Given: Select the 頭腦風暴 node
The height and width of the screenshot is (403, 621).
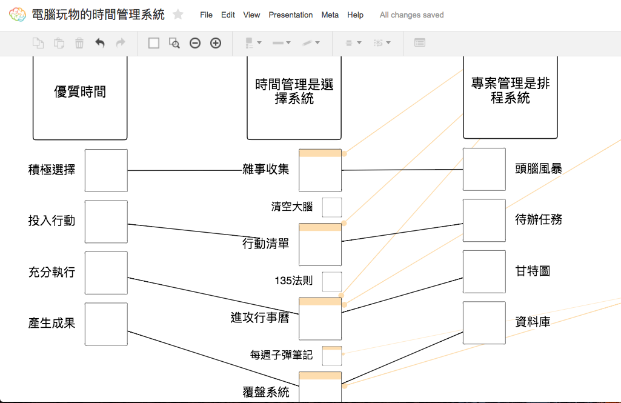Looking at the screenshot, I should [x=484, y=170].
